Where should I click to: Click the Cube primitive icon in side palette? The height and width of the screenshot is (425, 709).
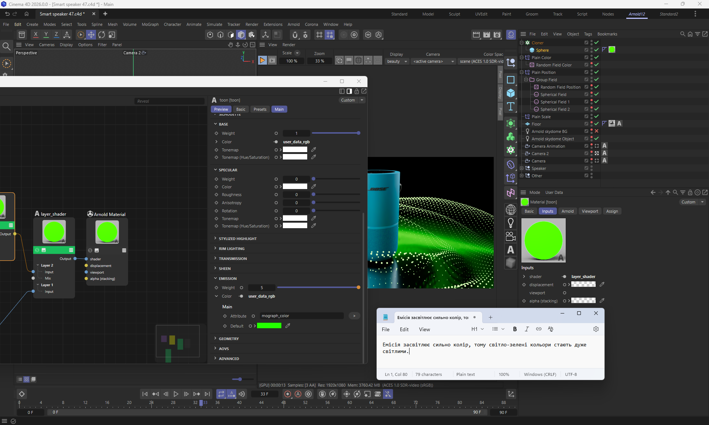pyautogui.click(x=511, y=93)
